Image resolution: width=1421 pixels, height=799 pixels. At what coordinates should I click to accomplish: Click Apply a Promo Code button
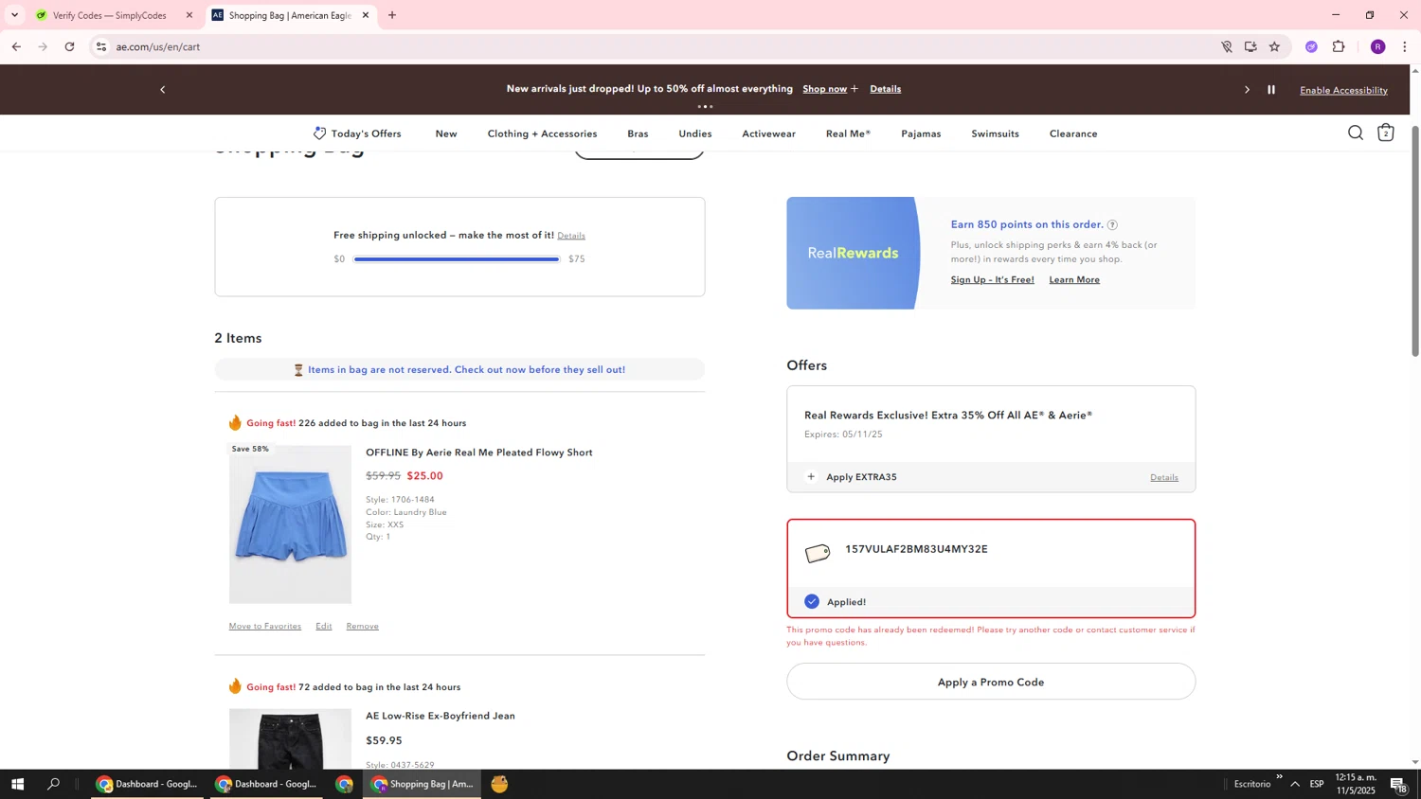(x=991, y=682)
